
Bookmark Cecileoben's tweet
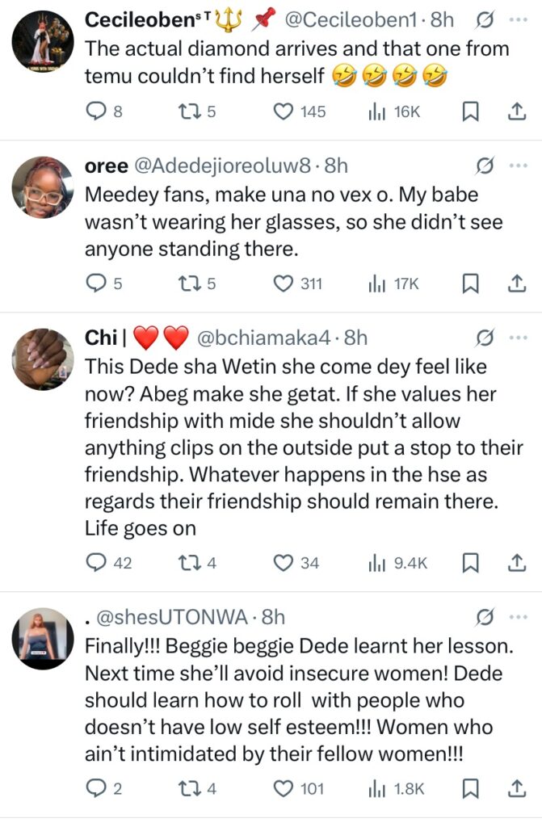pos(470,111)
